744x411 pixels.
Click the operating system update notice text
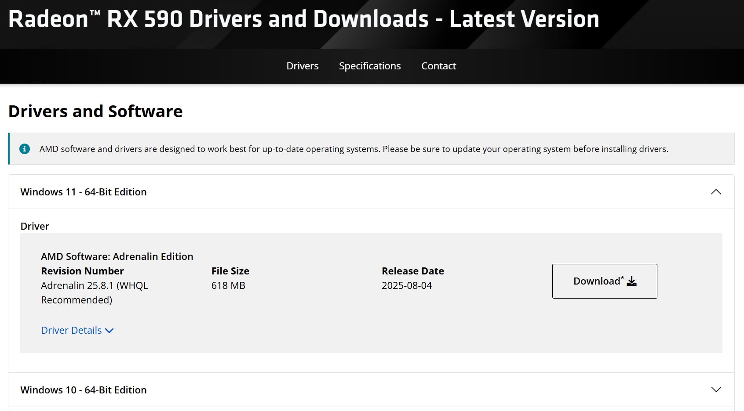354,149
